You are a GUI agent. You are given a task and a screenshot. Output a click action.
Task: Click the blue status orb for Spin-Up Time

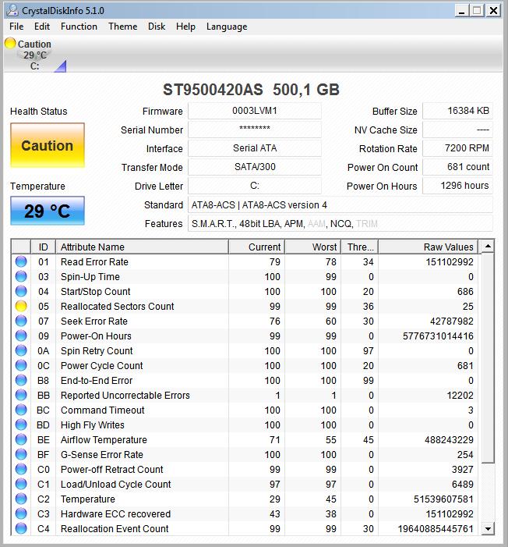[x=21, y=277]
